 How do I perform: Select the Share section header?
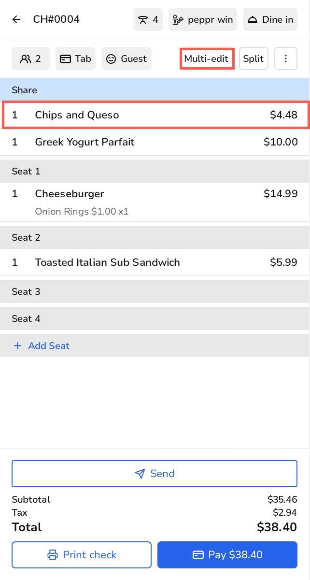click(x=155, y=90)
